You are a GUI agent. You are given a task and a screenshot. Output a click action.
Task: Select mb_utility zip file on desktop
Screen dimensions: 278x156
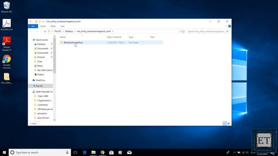7,78
